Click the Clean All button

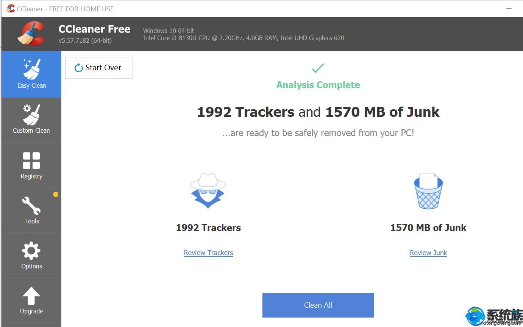pos(318,305)
